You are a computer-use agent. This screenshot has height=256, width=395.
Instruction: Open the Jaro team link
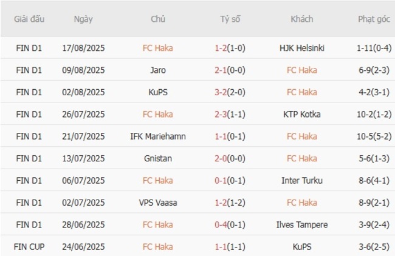click(158, 70)
